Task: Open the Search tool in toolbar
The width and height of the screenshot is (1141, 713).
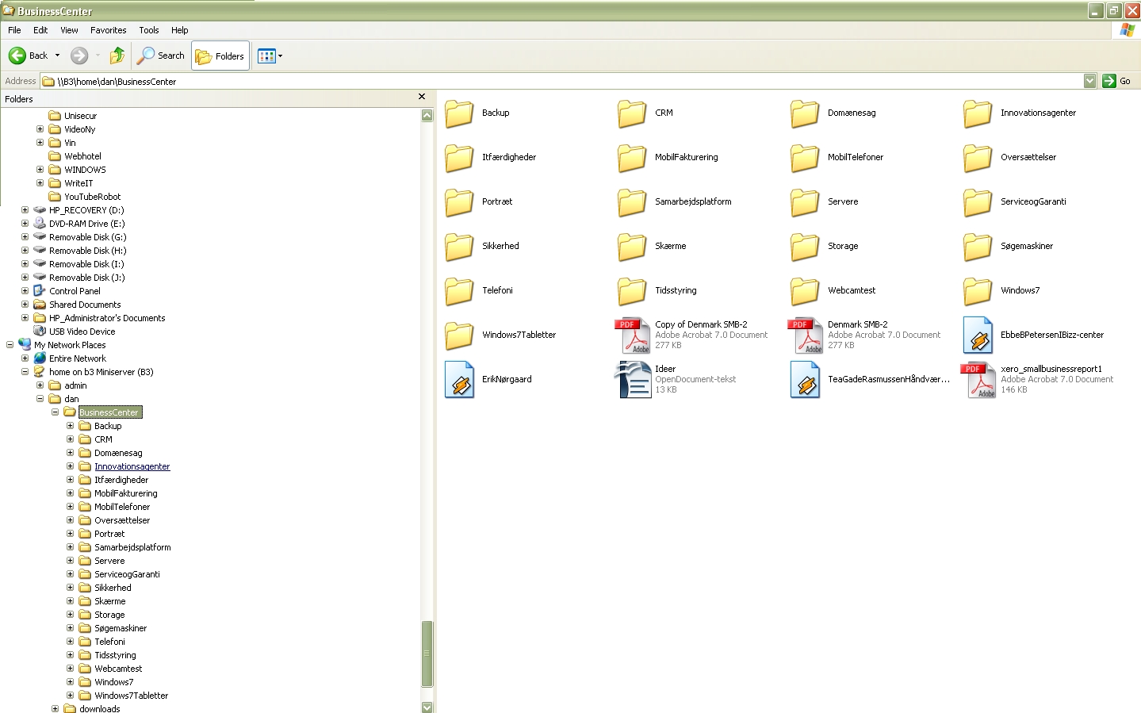Action: [161, 56]
